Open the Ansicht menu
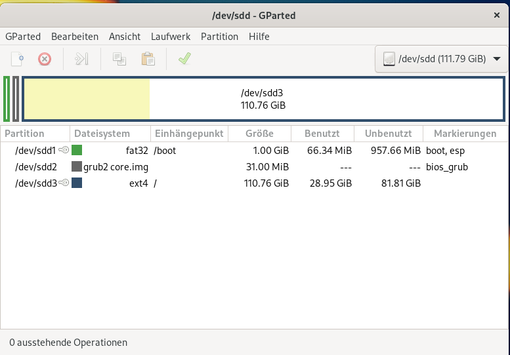Screen dimensions: 510x355 [x=125, y=37]
